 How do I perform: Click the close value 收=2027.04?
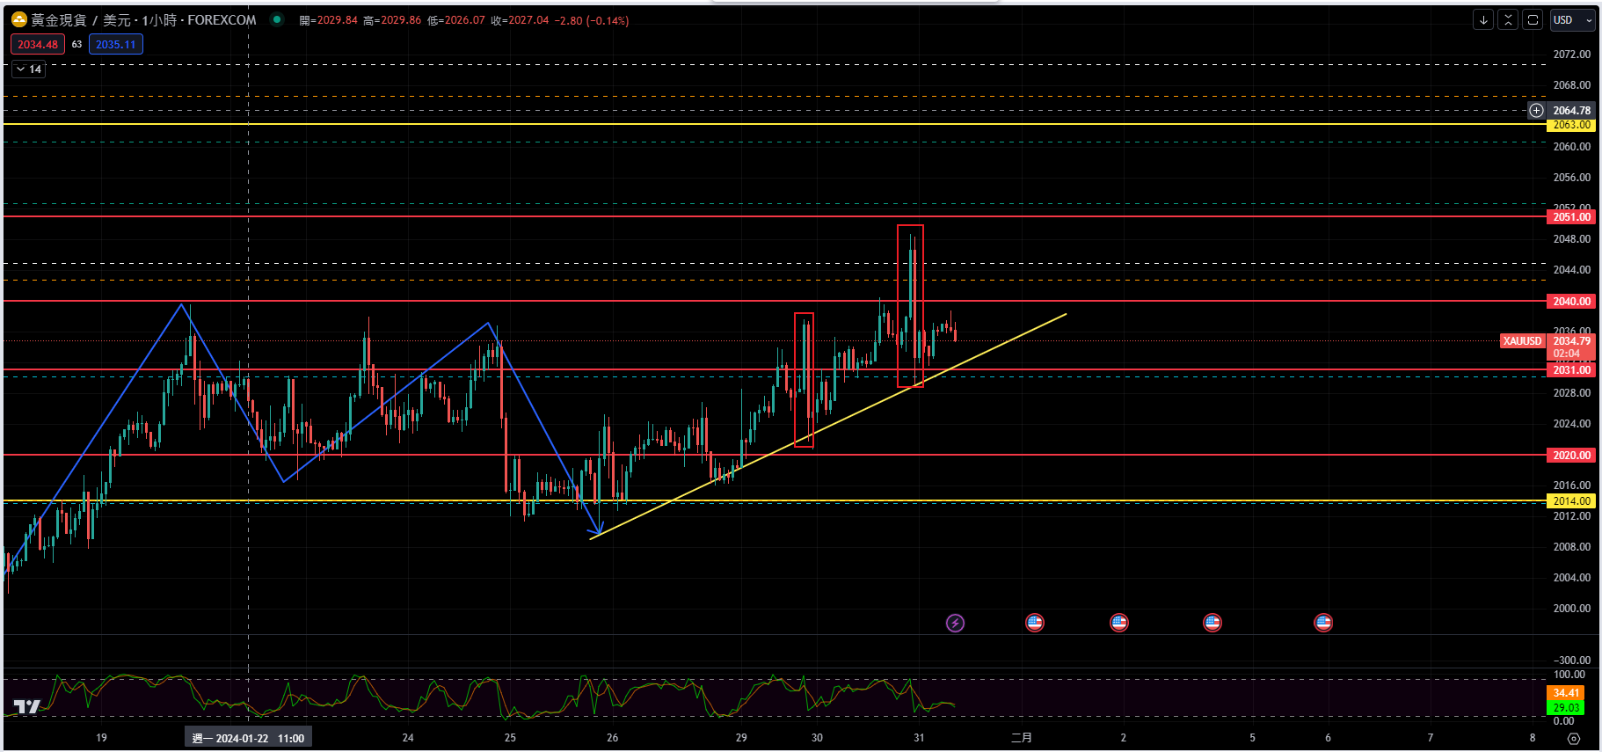coord(520,20)
